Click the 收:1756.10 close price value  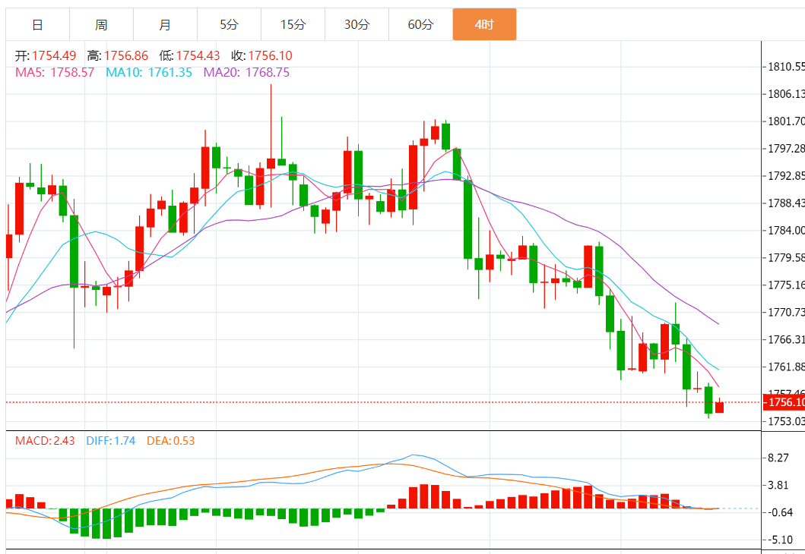pos(261,55)
